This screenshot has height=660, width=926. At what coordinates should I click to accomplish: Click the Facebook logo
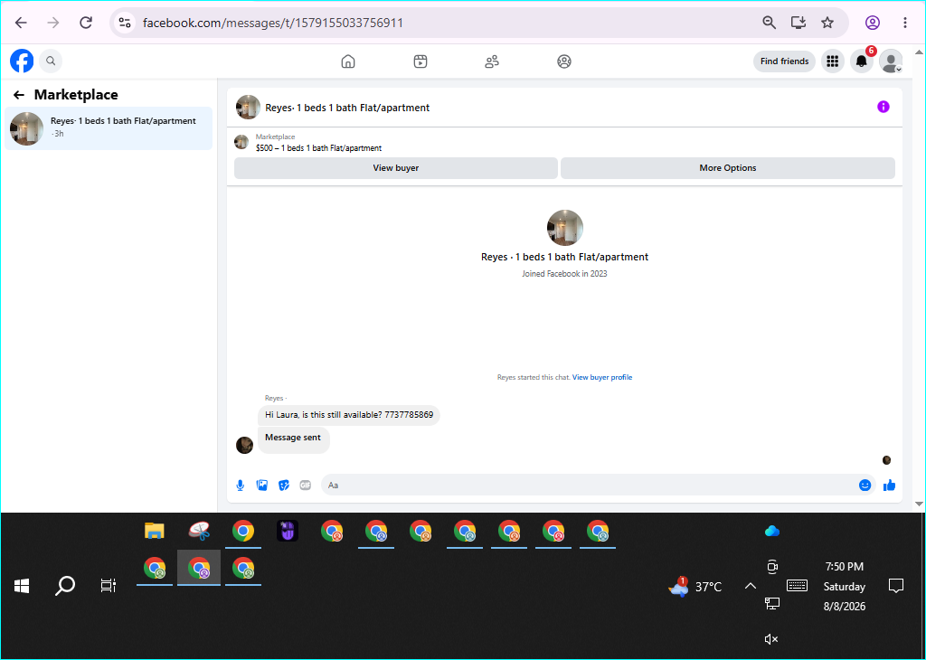[22, 61]
